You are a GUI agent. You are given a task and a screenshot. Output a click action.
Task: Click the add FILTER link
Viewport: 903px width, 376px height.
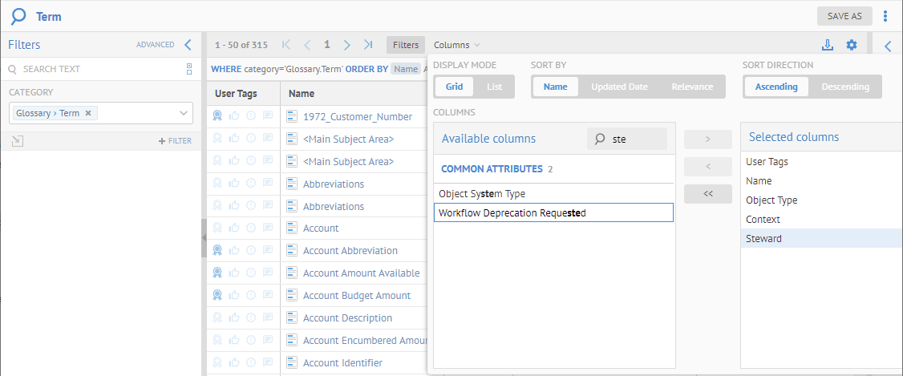175,141
